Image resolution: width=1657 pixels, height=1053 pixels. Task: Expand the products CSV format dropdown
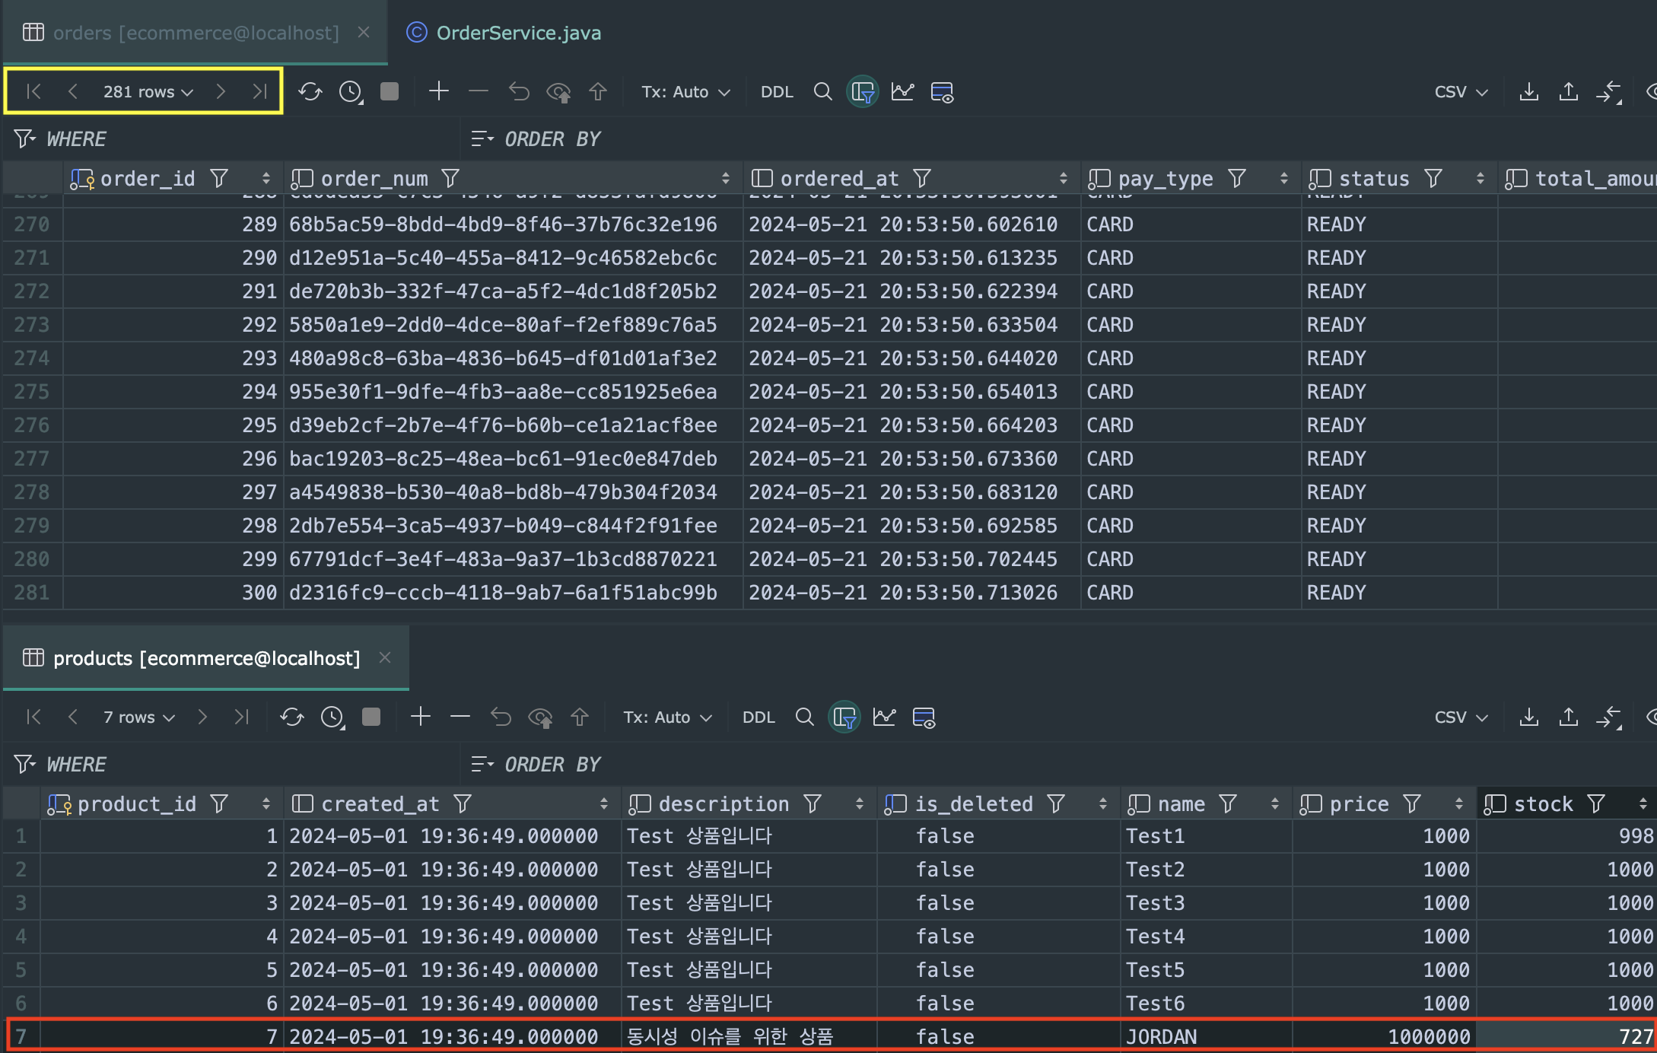pyautogui.click(x=1460, y=717)
